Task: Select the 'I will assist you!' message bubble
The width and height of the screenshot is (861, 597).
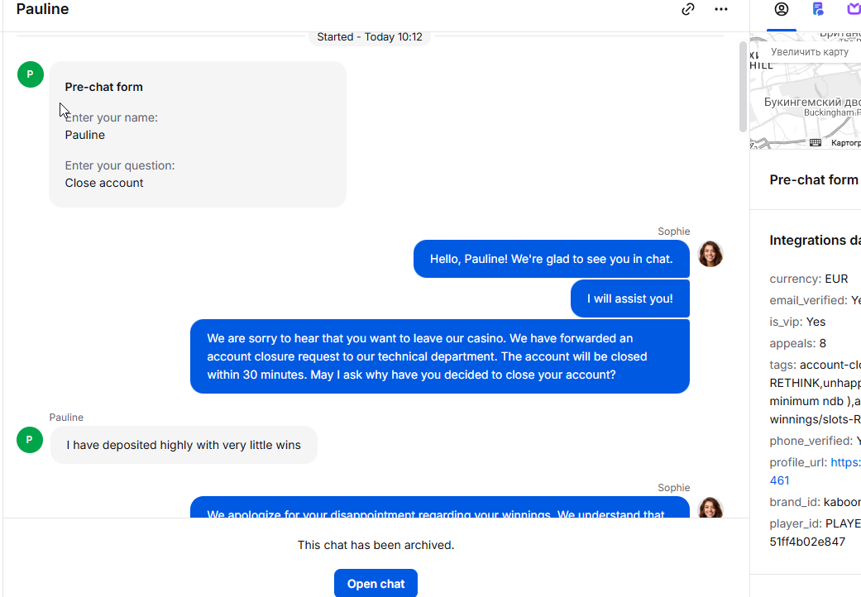Action: click(629, 298)
